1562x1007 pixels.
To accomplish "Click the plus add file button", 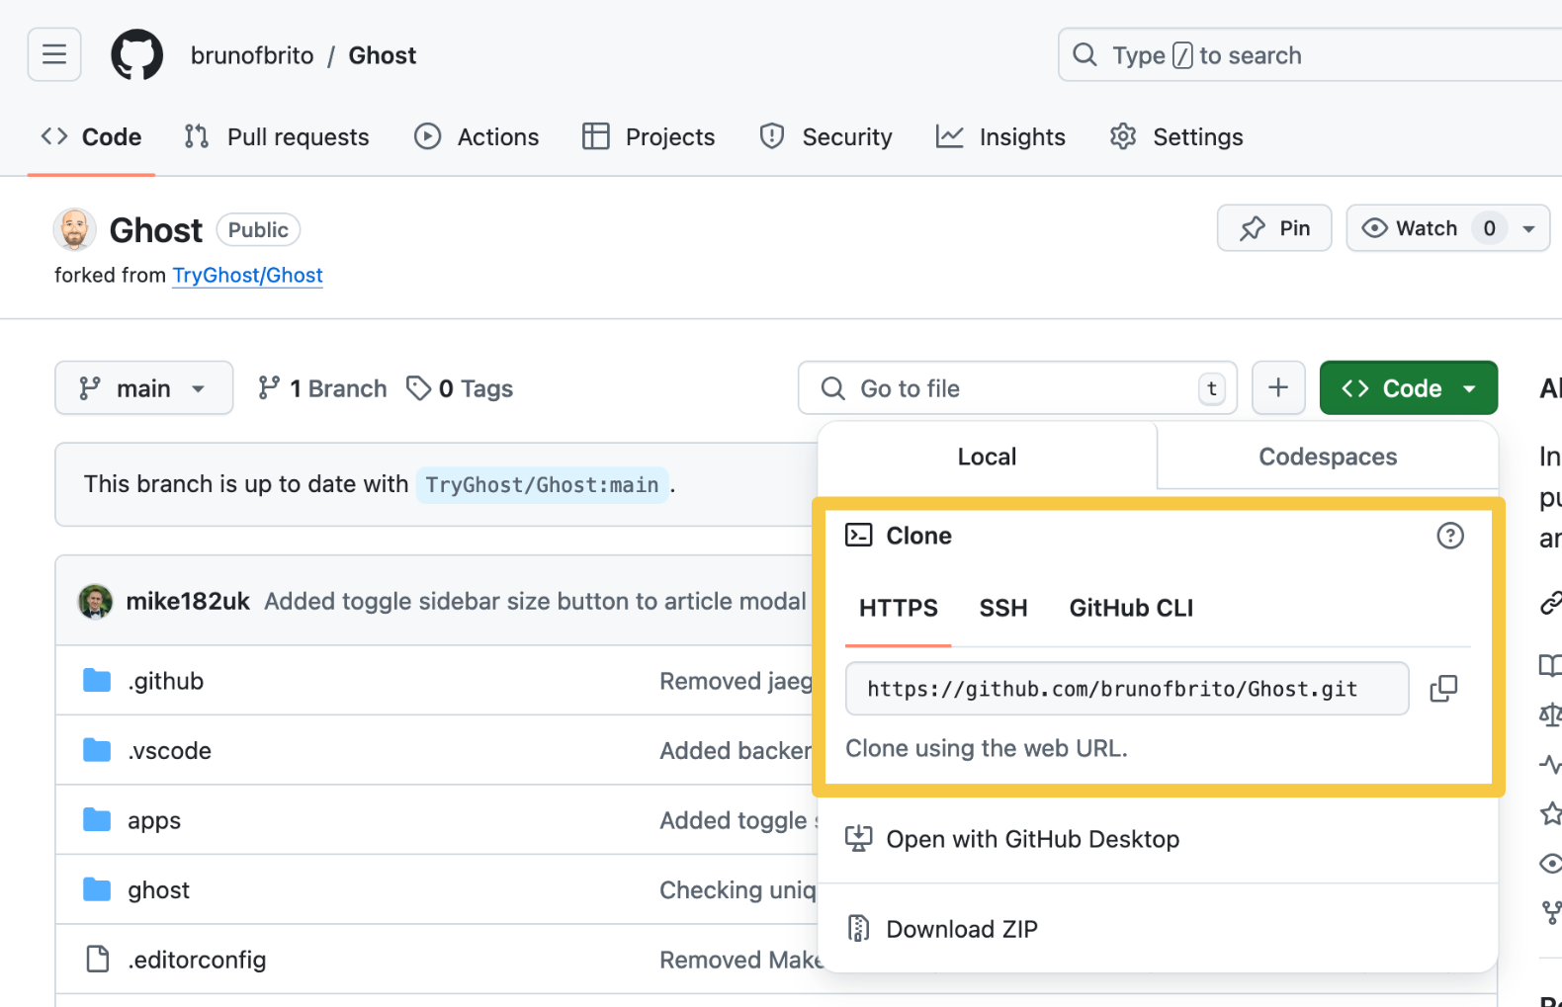I will 1277,388.
